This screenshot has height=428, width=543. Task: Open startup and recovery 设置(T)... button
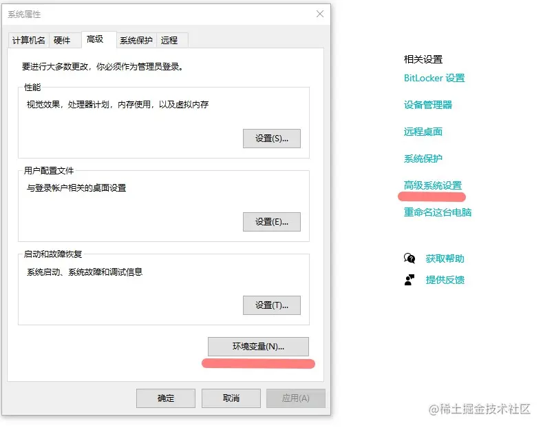pos(271,305)
